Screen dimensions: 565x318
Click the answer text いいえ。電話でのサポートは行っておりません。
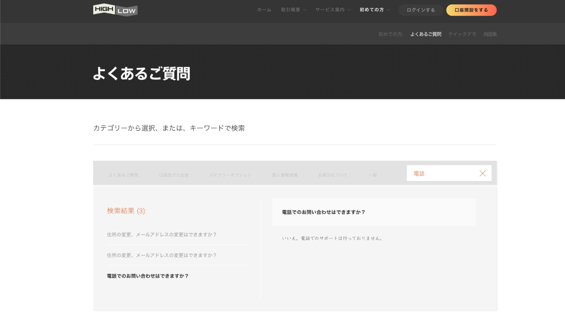coord(333,238)
